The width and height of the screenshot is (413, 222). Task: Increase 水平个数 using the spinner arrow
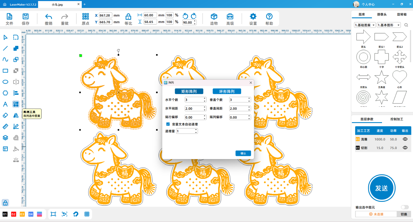(x=205, y=98)
